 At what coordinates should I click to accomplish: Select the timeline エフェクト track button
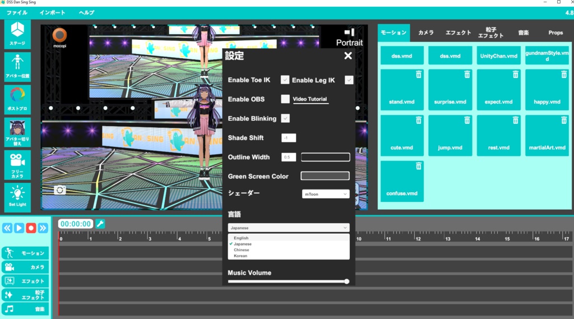click(x=25, y=281)
